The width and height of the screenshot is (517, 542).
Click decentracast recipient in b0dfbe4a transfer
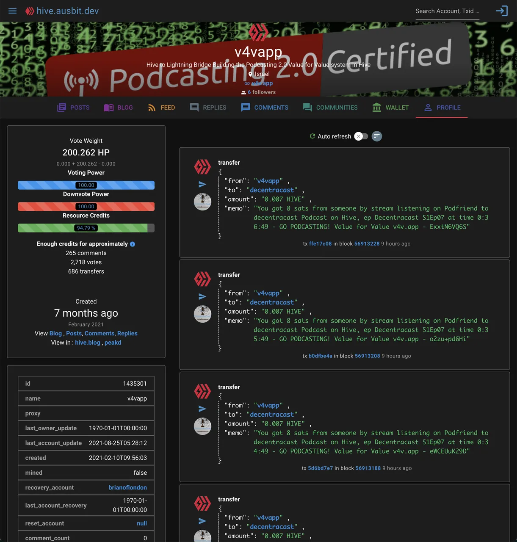[272, 302]
